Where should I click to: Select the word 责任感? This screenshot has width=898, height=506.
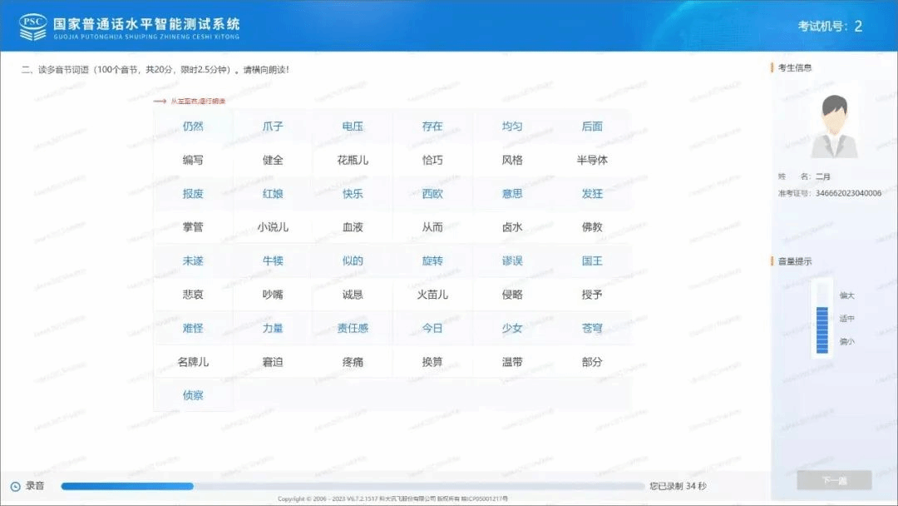[x=353, y=328]
